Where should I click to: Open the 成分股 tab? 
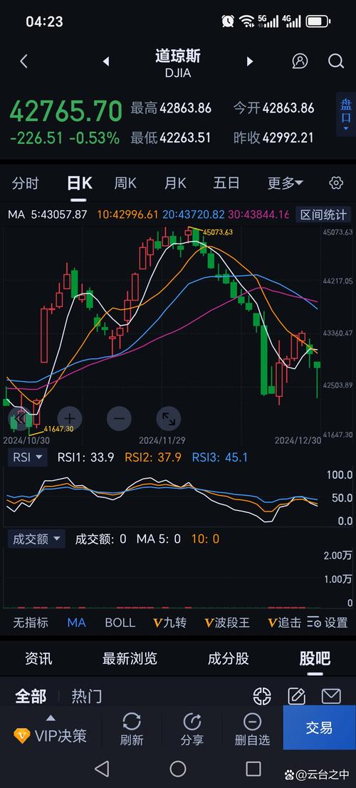click(229, 658)
